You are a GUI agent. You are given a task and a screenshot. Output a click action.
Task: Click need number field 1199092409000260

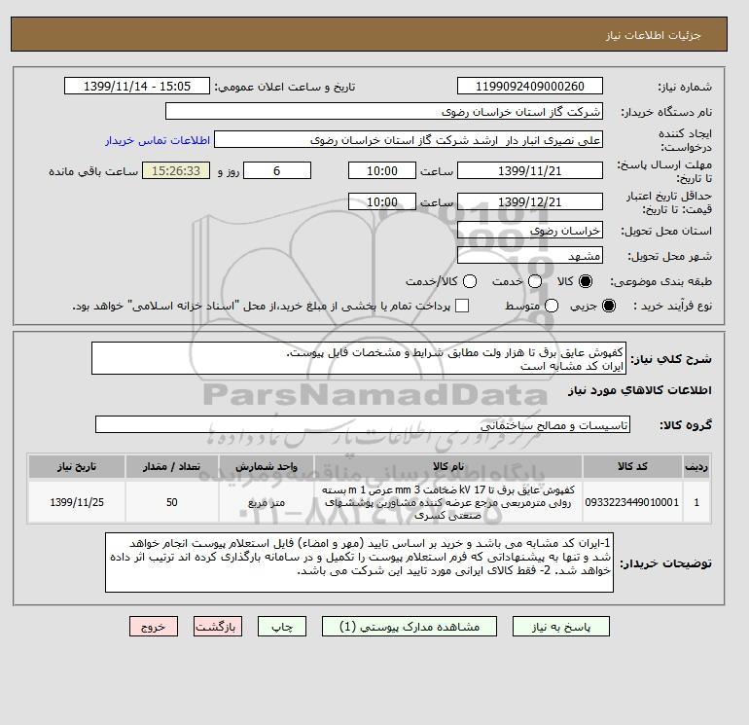tap(530, 86)
